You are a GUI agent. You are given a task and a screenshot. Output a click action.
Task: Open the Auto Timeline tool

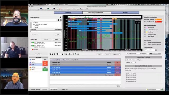60,9
